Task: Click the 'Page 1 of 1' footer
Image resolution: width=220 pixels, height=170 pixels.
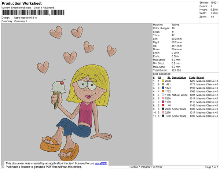Action: click(x=212, y=167)
